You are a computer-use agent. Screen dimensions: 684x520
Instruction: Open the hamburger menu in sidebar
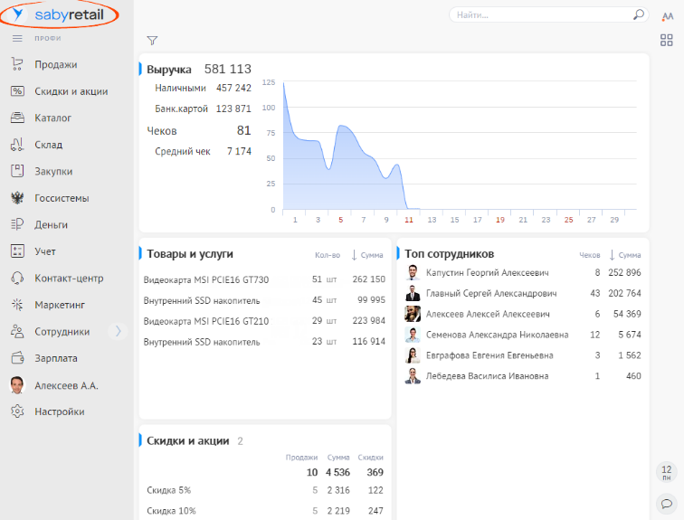[x=16, y=39]
